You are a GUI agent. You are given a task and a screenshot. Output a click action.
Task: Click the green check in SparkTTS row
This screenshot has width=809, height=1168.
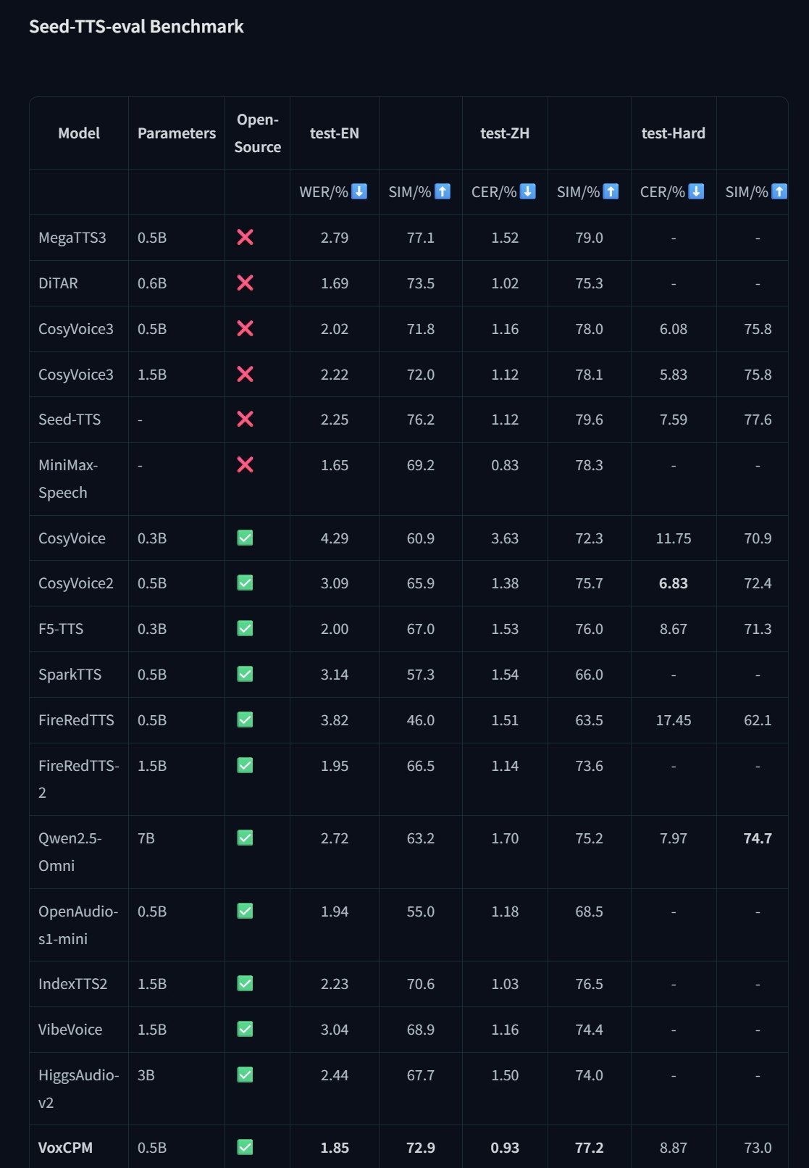[245, 674]
